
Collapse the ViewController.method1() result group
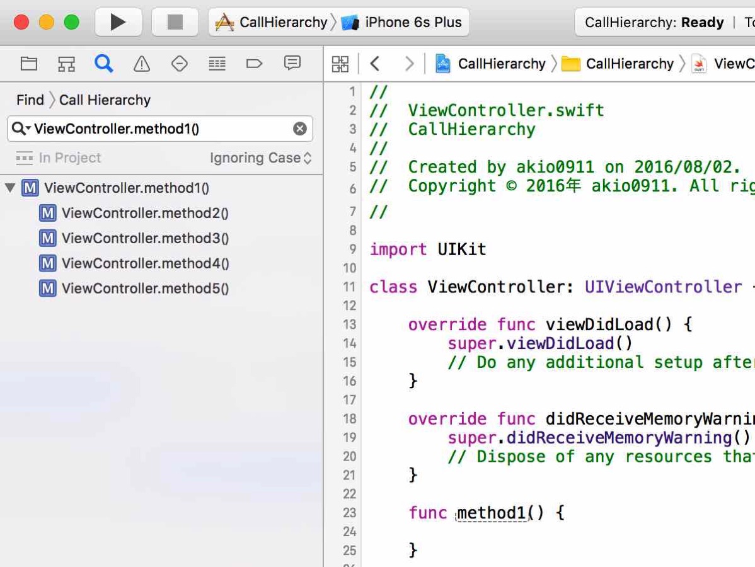coord(10,188)
